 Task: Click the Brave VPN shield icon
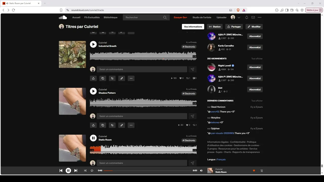click(302, 10)
